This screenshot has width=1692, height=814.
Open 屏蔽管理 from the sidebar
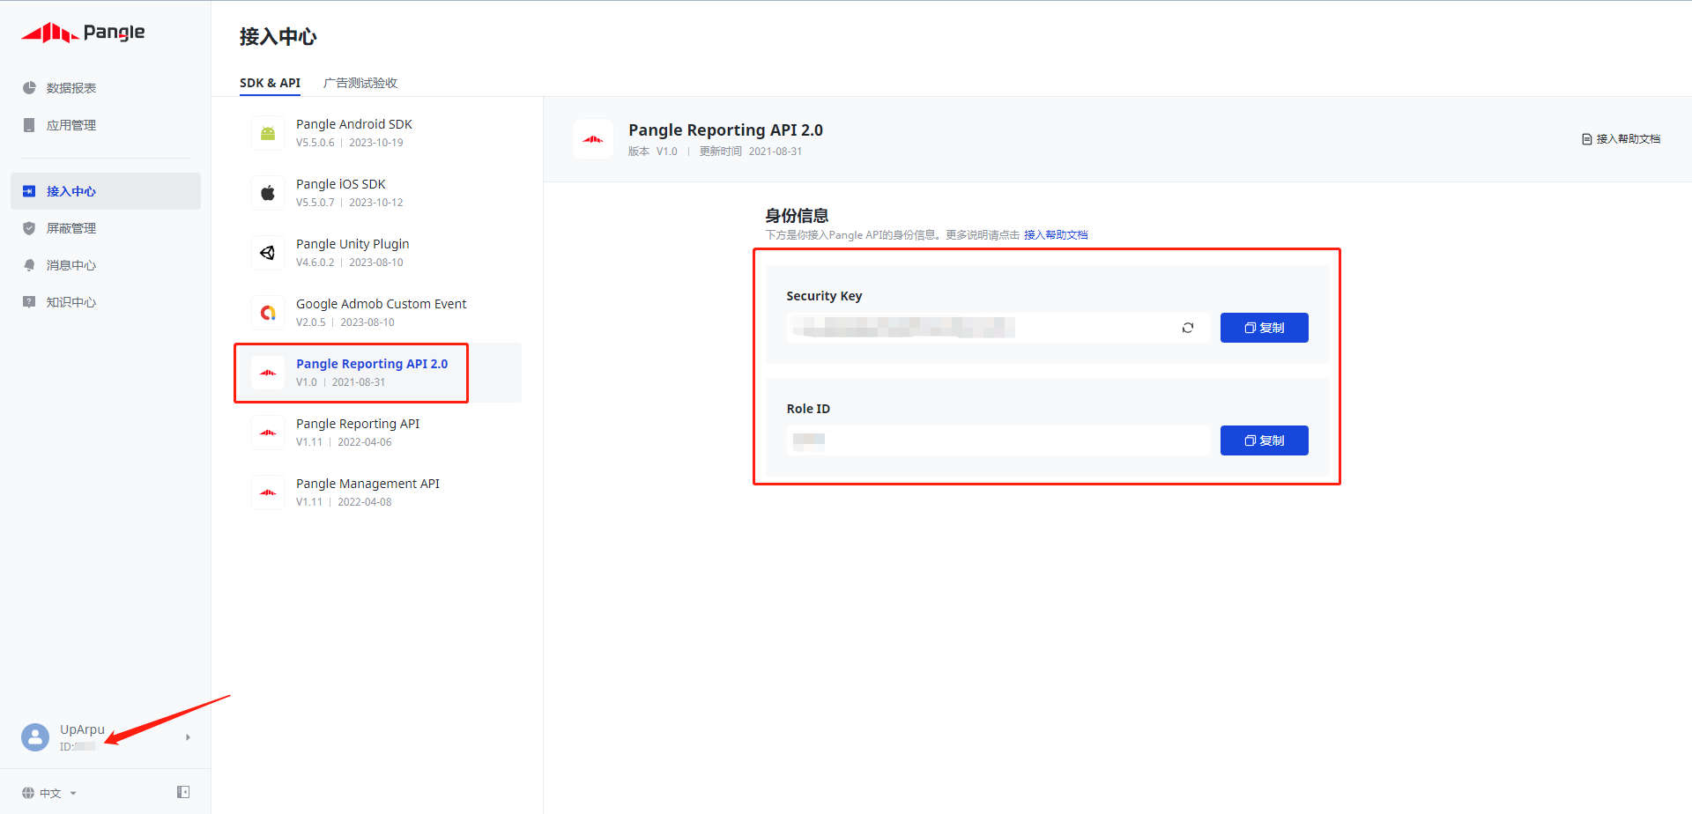pos(70,228)
